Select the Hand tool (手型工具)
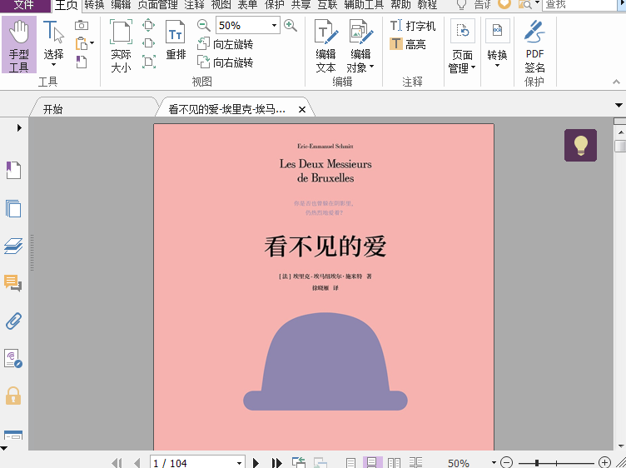626x468 pixels. 19,45
